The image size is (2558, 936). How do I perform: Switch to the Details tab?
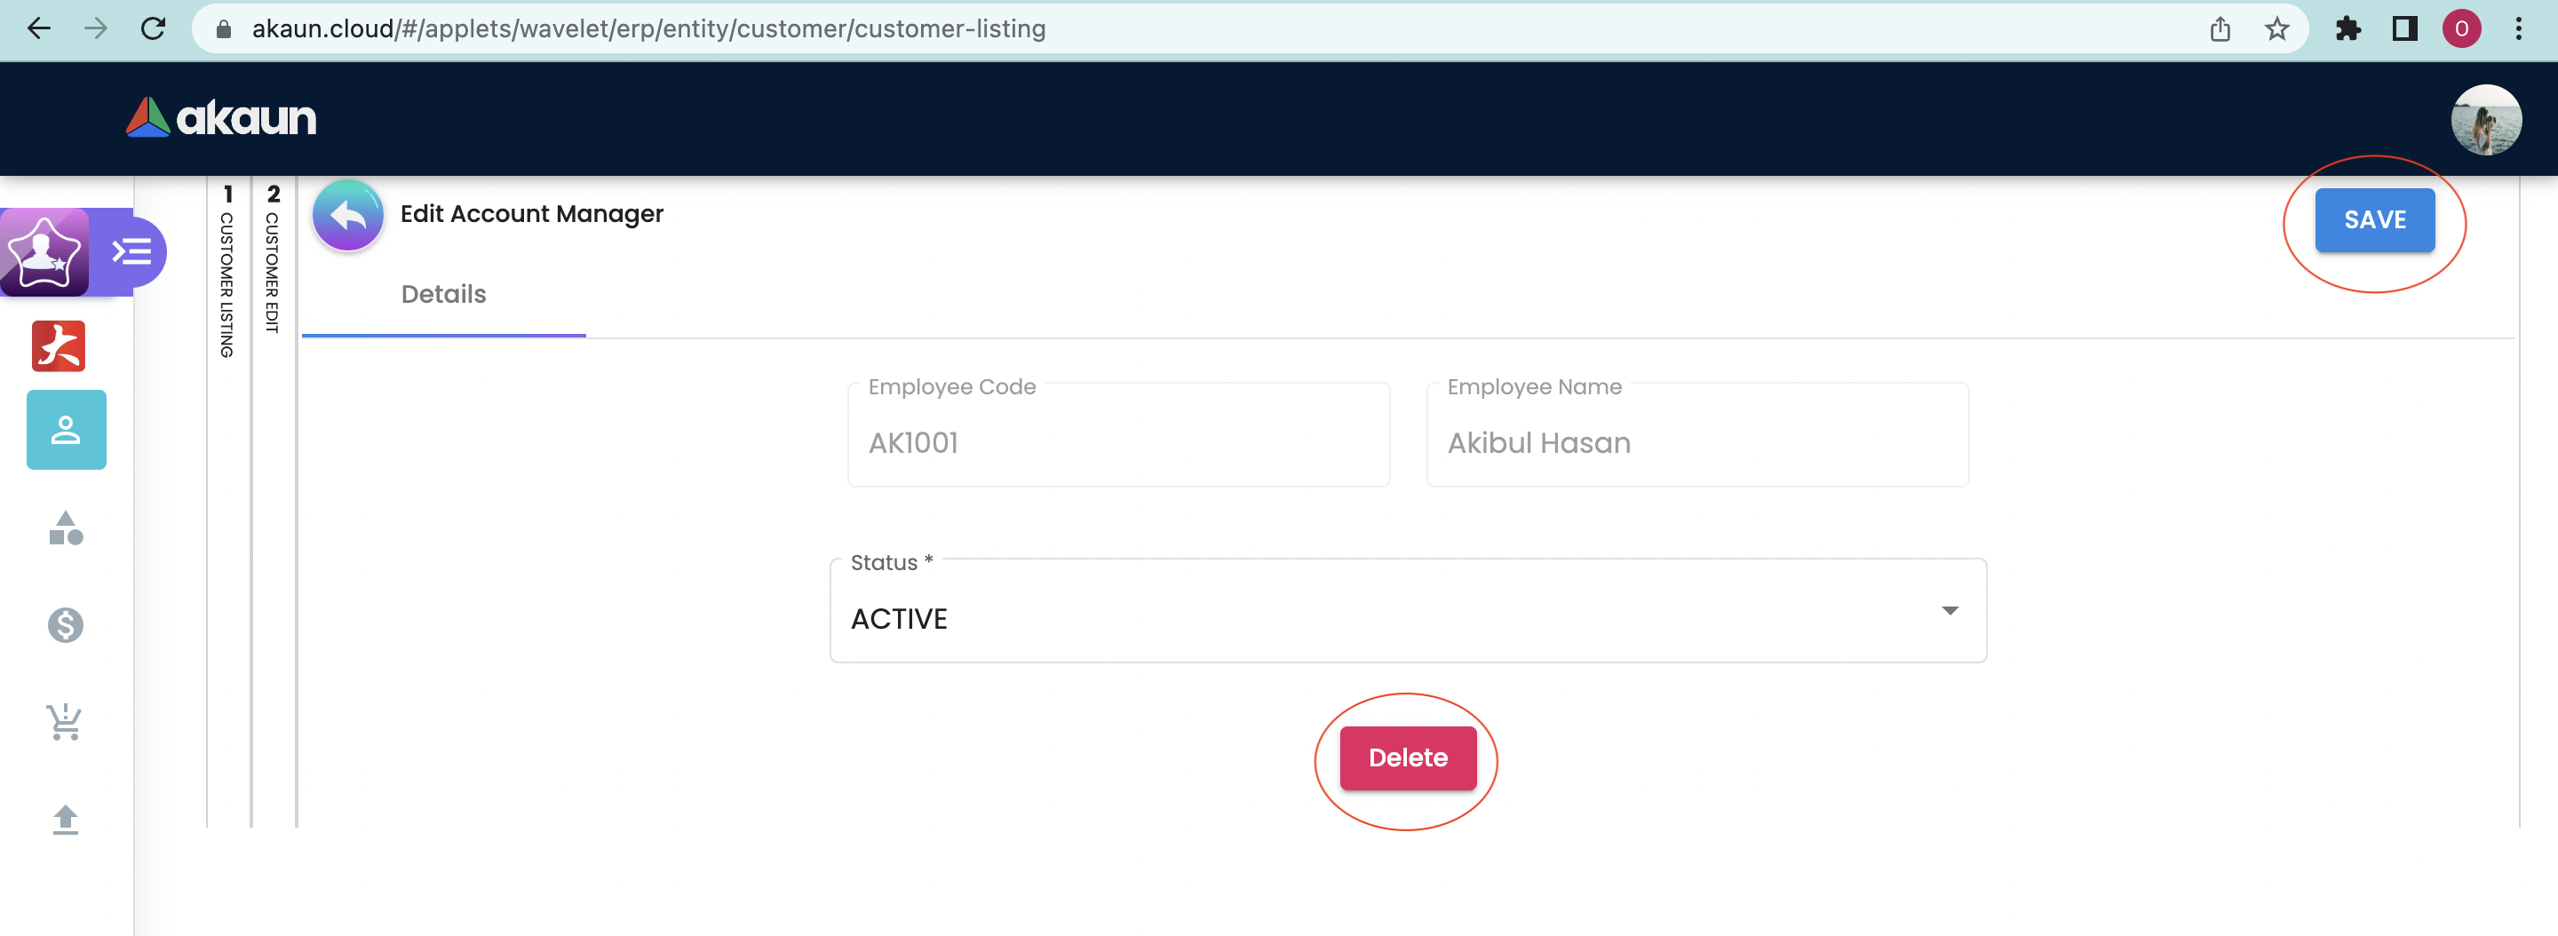click(x=443, y=295)
